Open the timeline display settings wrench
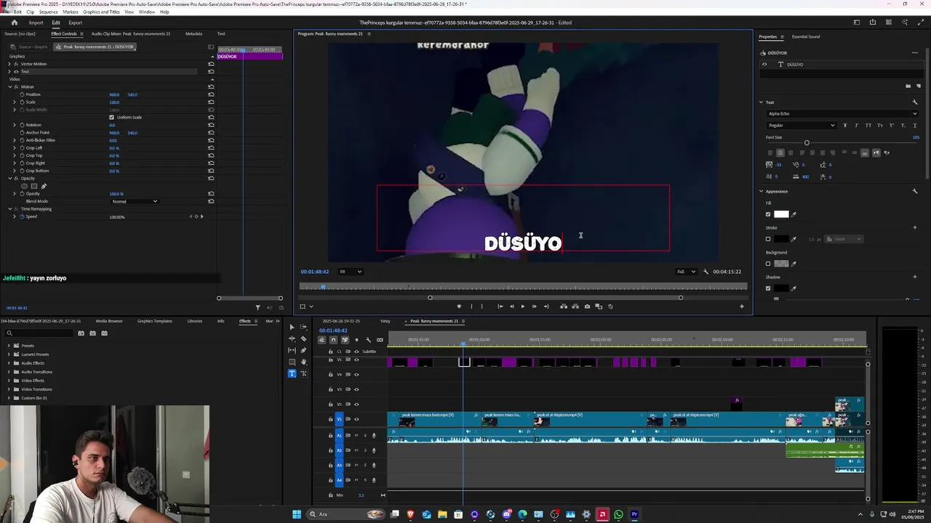This screenshot has height=523, width=931. (x=368, y=340)
